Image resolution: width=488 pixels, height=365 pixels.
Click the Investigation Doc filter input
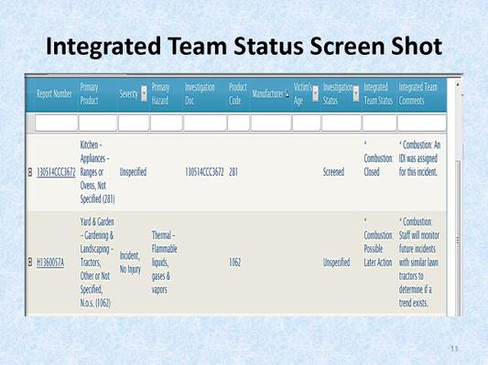click(x=205, y=123)
